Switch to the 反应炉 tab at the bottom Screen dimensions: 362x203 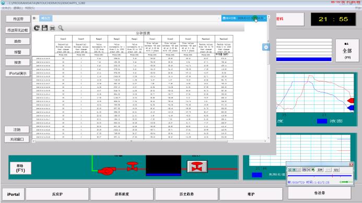pyautogui.click(x=57, y=194)
